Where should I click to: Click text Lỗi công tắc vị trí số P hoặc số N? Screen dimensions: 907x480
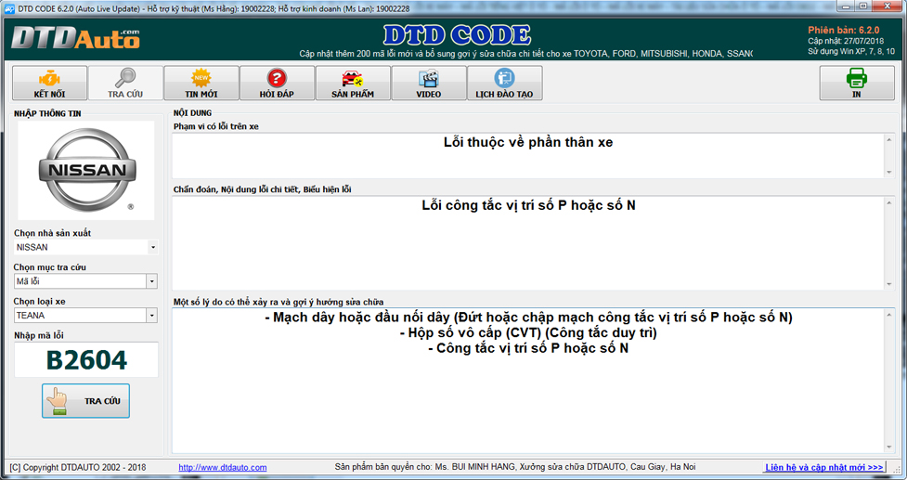[x=529, y=205]
